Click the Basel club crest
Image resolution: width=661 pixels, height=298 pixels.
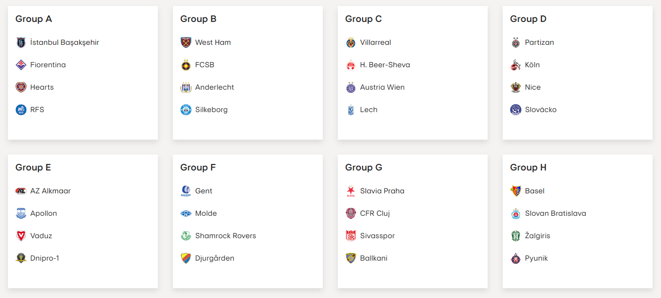pos(516,191)
